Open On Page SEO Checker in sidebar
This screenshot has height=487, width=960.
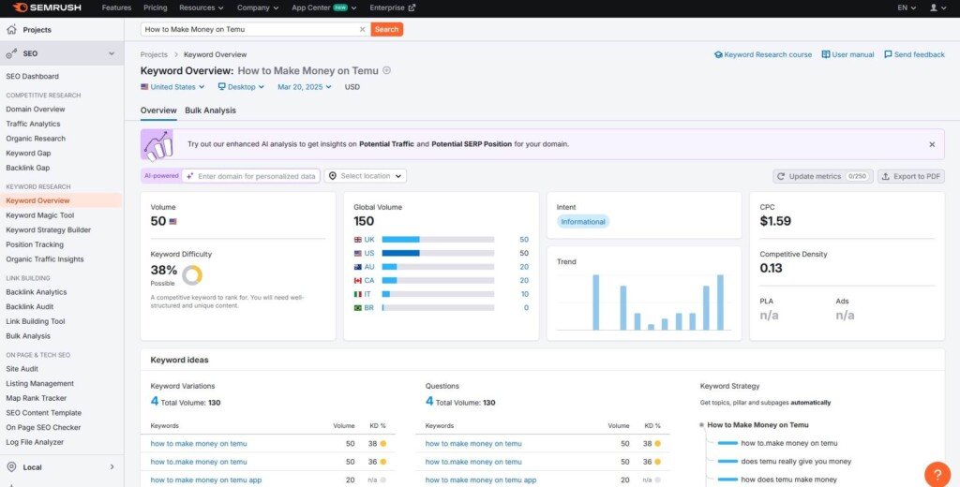pyautogui.click(x=43, y=428)
